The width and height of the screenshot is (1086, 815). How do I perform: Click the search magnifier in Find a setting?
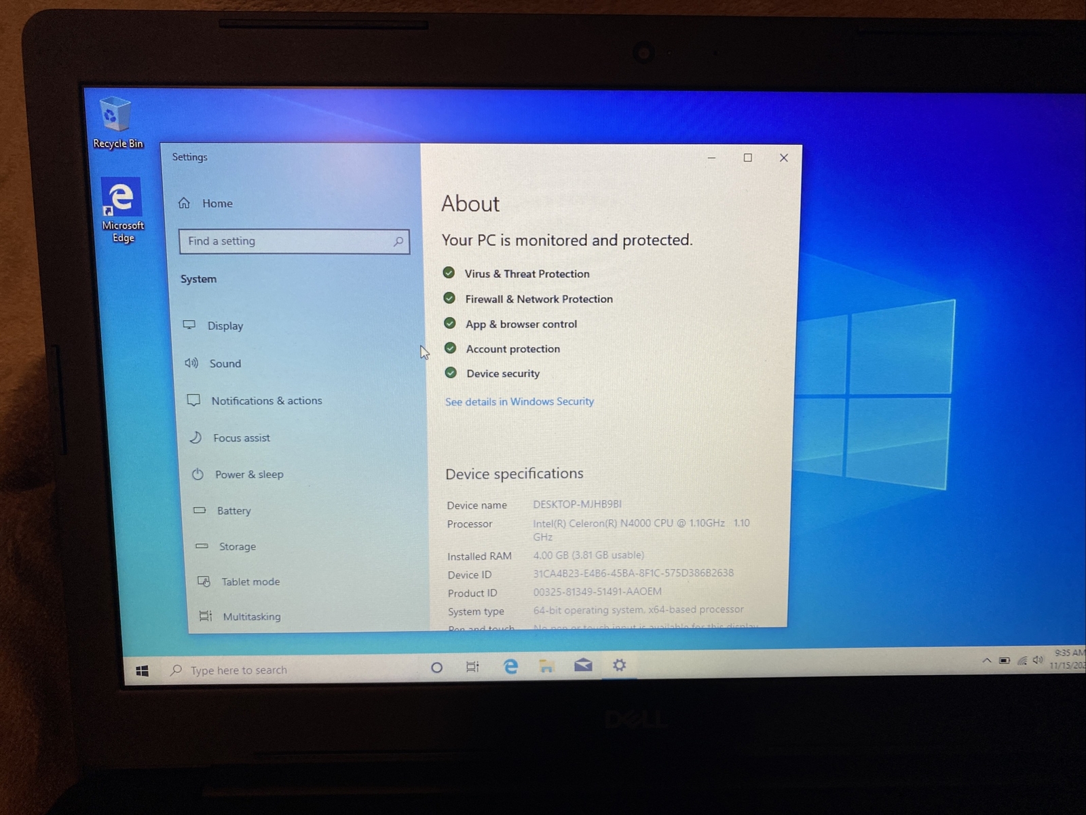pos(398,241)
